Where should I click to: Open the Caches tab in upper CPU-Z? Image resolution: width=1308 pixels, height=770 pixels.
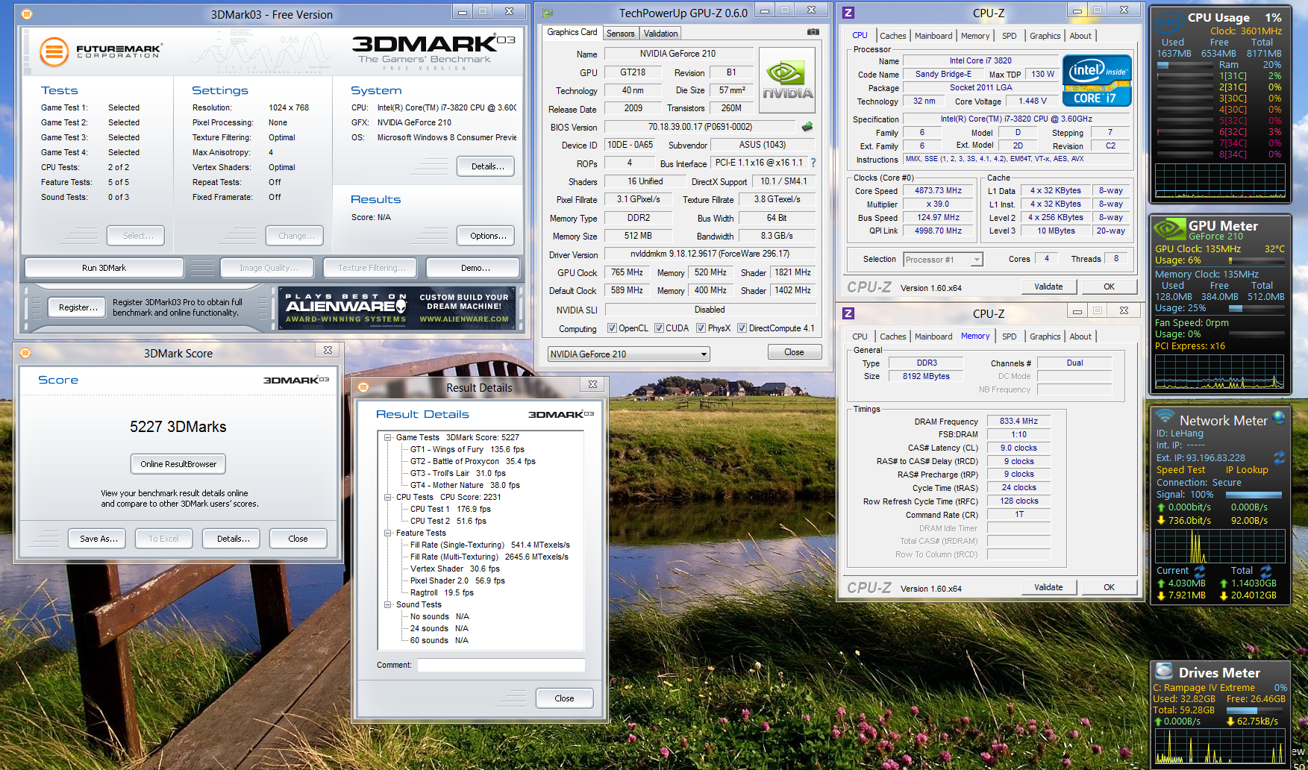[x=892, y=36]
